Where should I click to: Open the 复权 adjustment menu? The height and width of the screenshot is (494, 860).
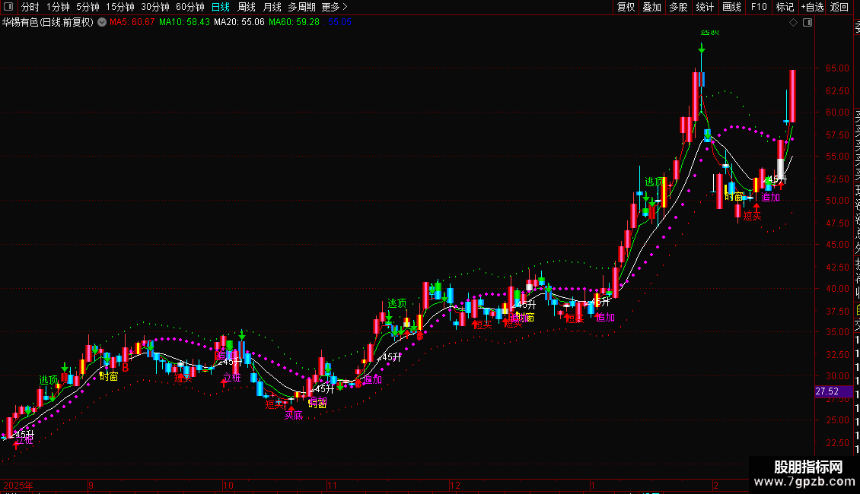[626, 7]
